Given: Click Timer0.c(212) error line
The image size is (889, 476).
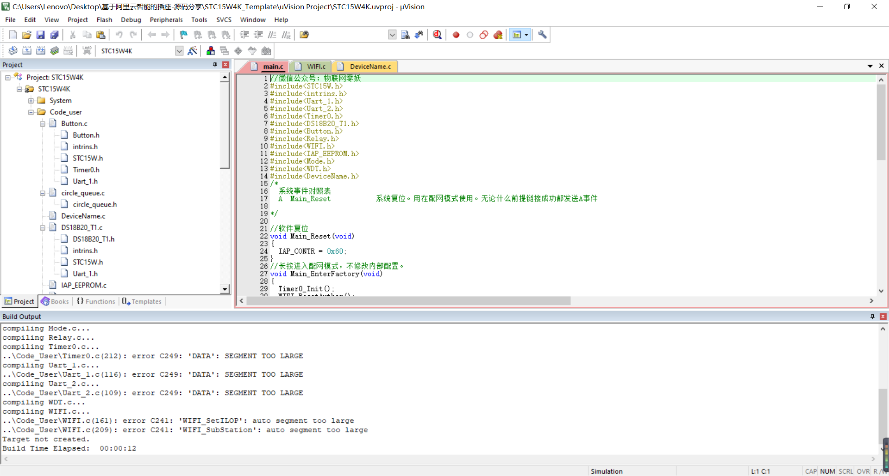Looking at the screenshot, I should 153,356.
